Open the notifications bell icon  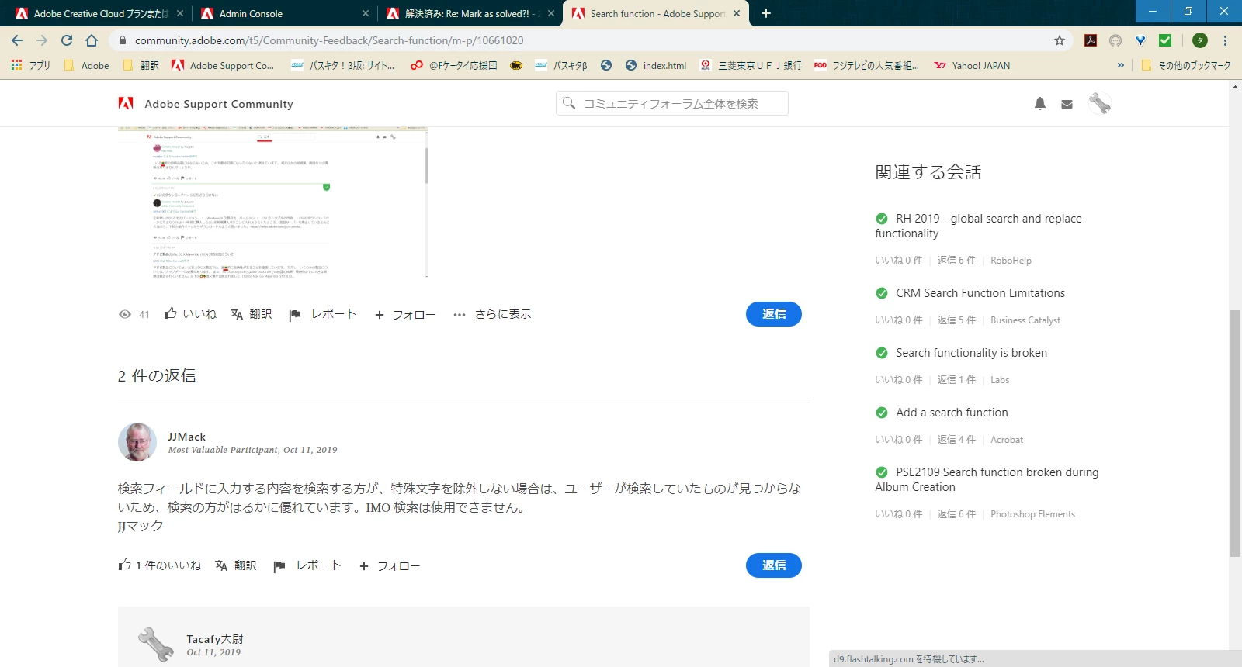click(x=1040, y=104)
